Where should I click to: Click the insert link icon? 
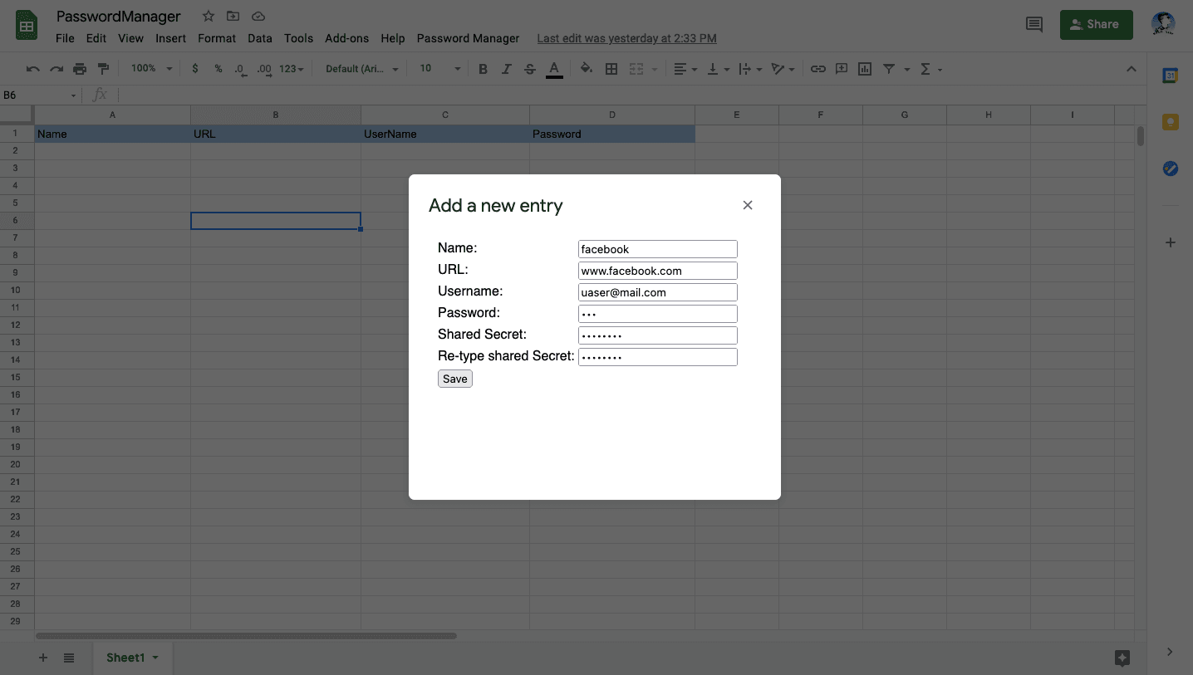(818, 69)
